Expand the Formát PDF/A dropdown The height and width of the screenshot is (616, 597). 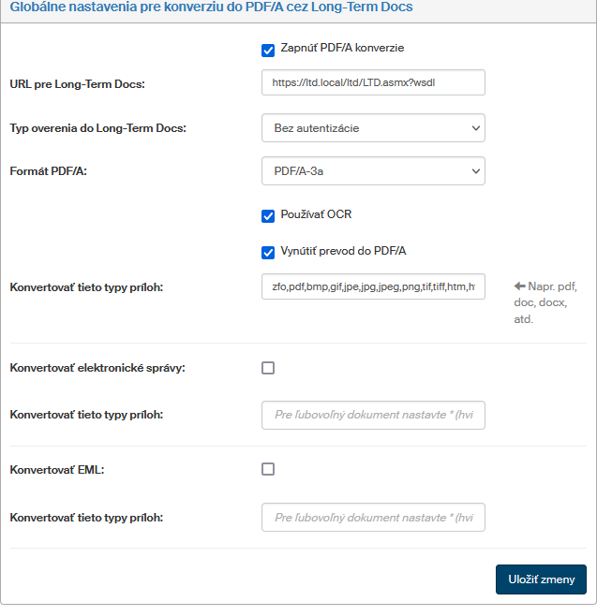[373, 170]
